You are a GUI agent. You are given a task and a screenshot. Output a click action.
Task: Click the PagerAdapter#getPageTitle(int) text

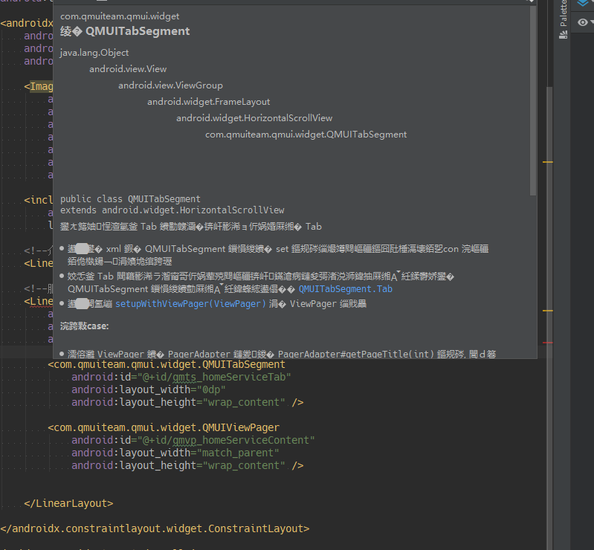tap(355, 355)
